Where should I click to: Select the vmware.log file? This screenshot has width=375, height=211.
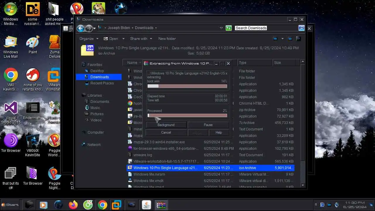210,155
